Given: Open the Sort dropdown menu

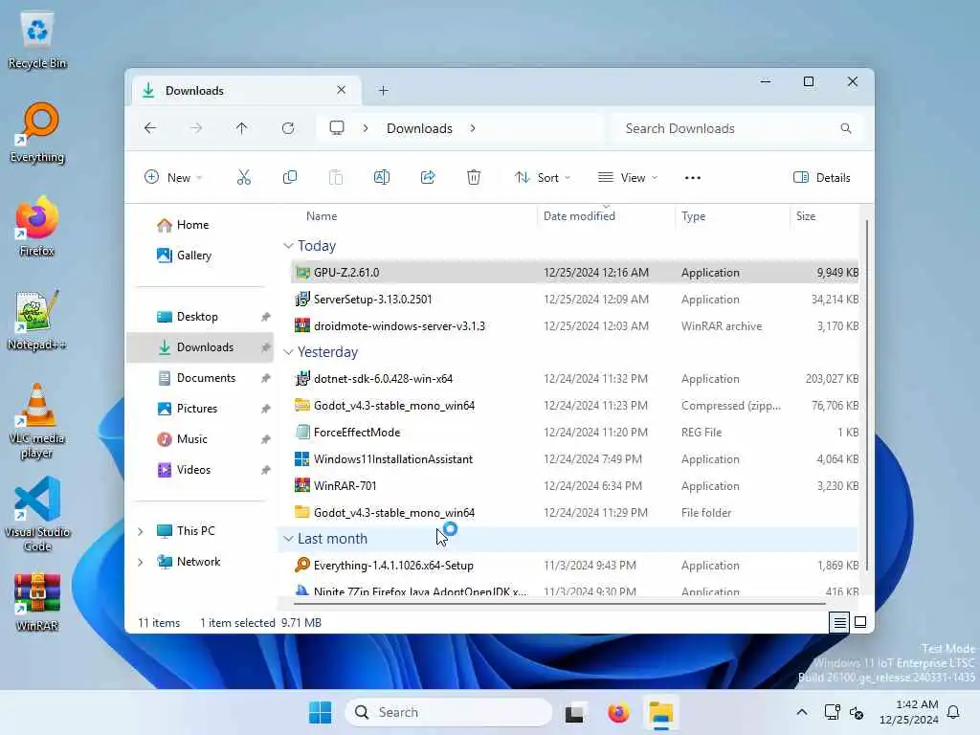Looking at the screenshot, I should coord(542,177).
